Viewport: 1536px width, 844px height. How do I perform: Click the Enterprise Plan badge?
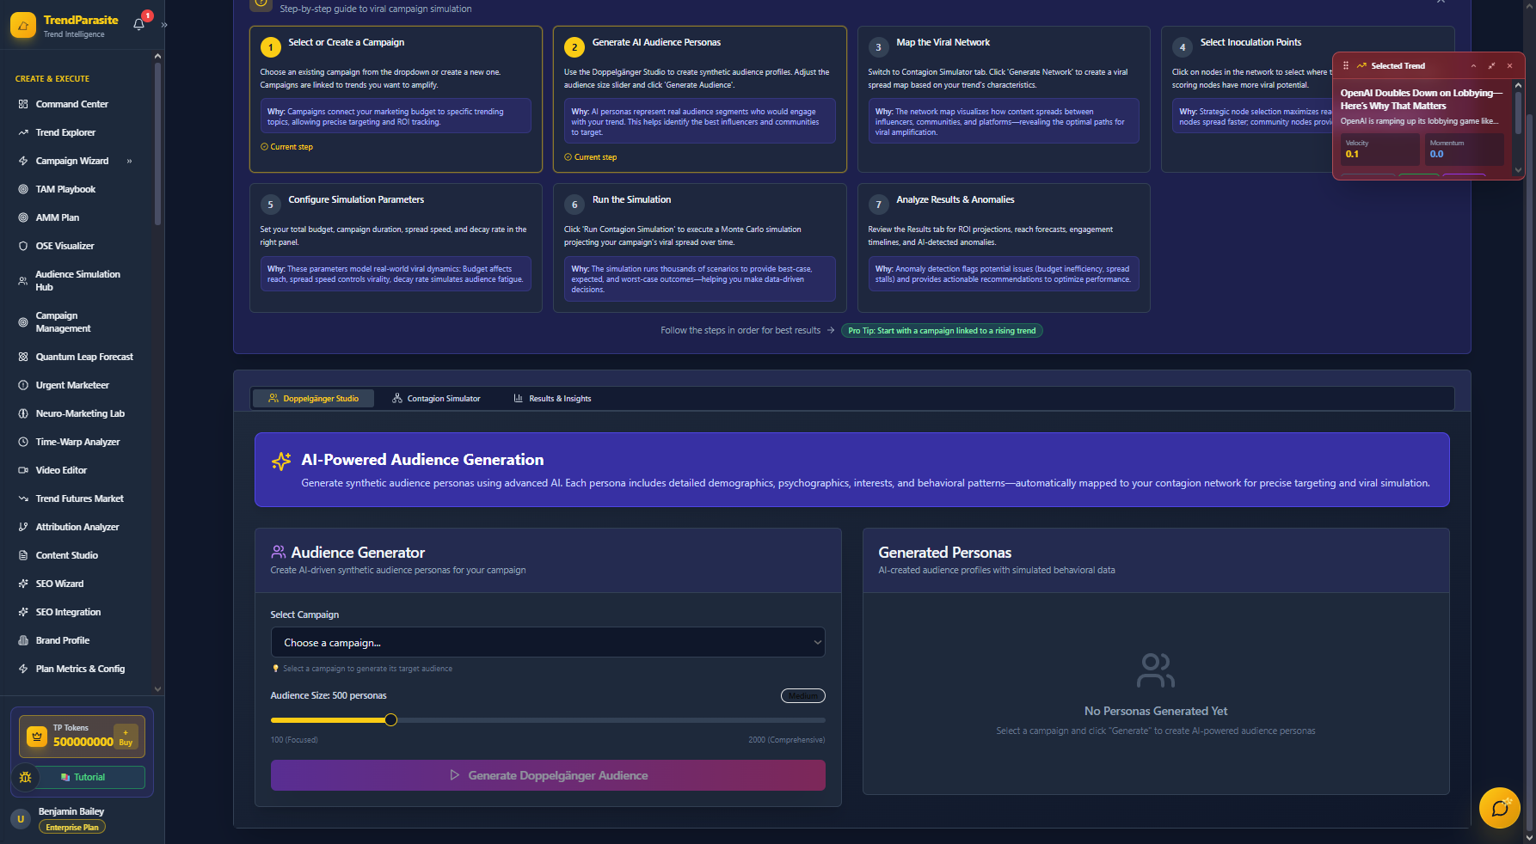(72, 827)
